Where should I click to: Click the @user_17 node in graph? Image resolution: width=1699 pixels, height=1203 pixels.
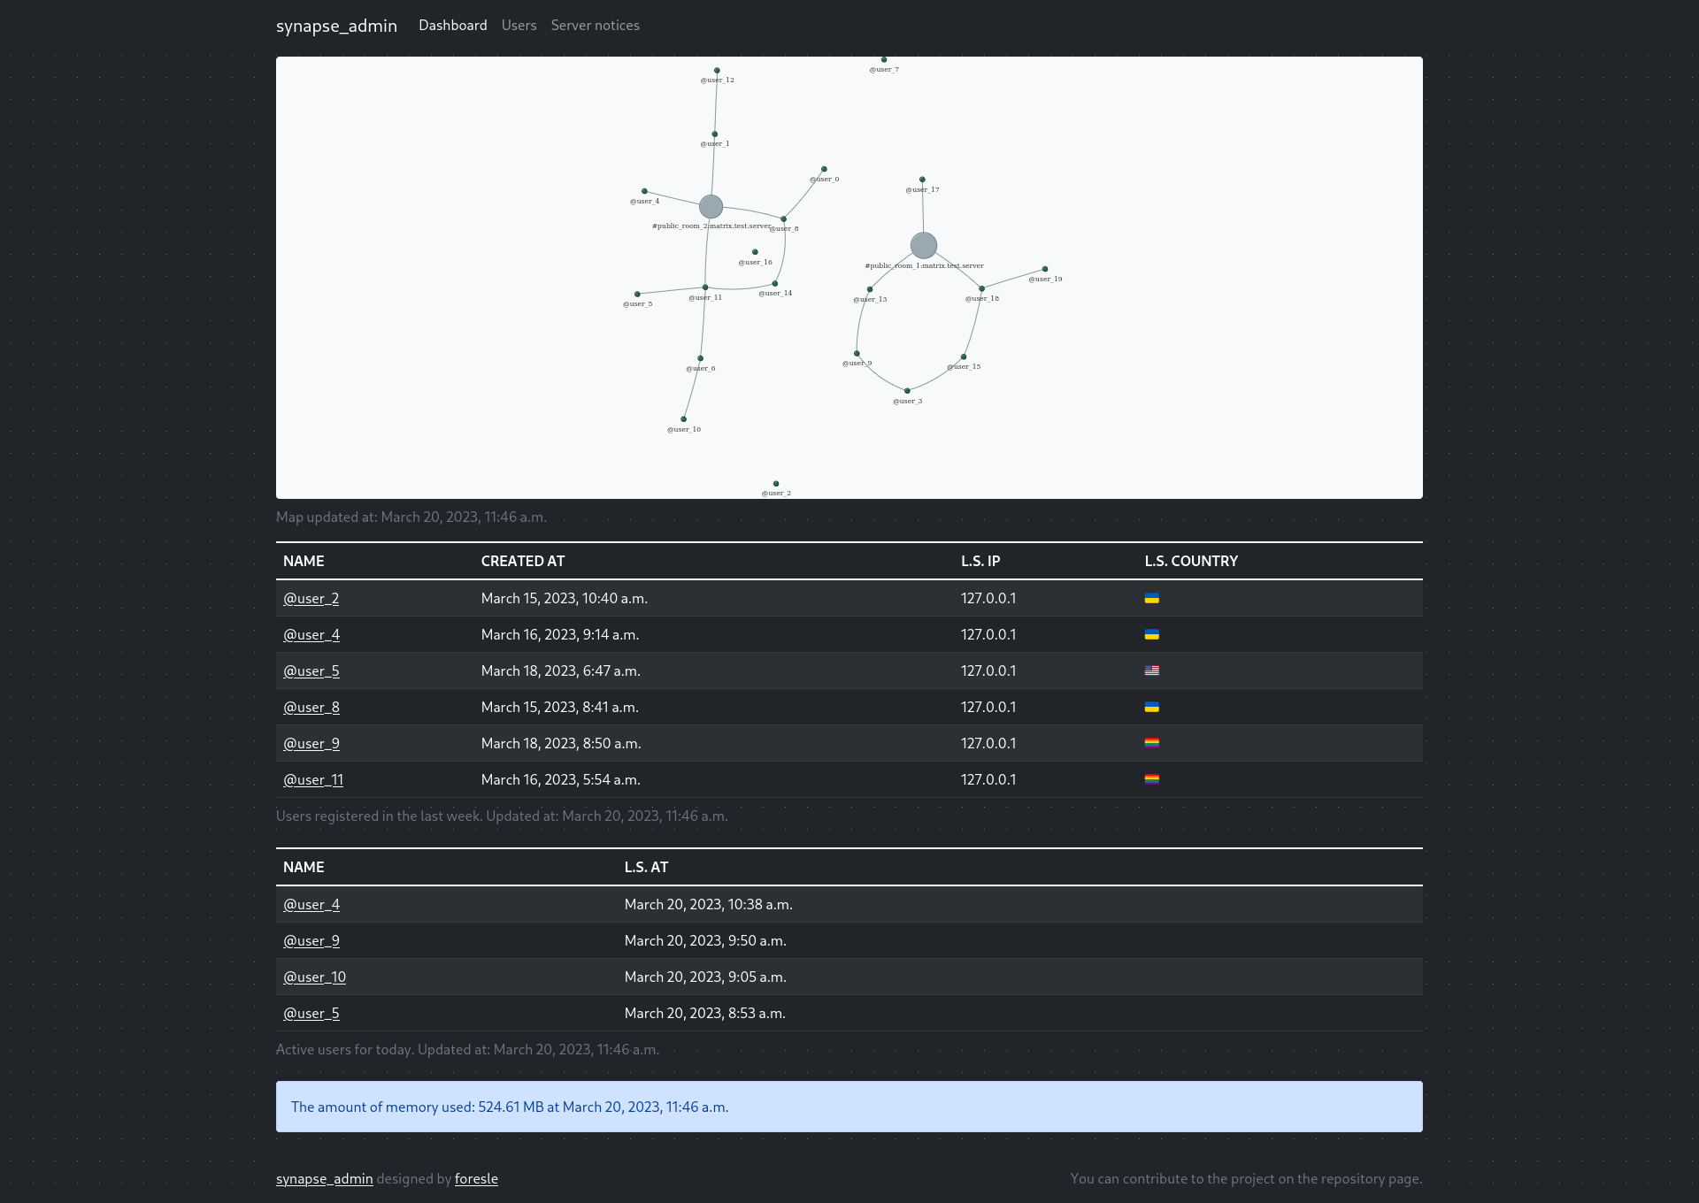[922, 180]
